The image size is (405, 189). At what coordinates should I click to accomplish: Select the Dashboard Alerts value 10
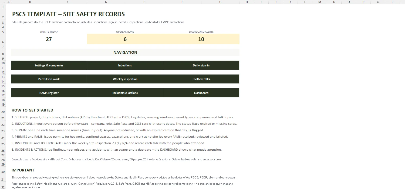tap(201, 39)
